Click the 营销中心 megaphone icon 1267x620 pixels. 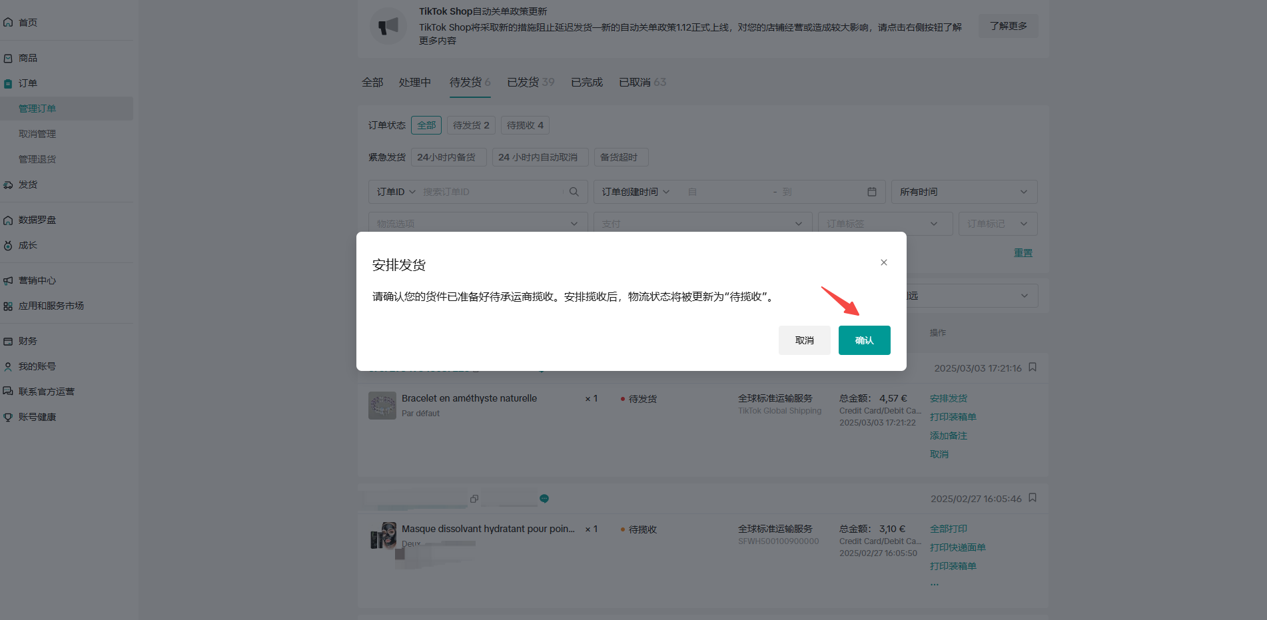(x=8, y=281)
